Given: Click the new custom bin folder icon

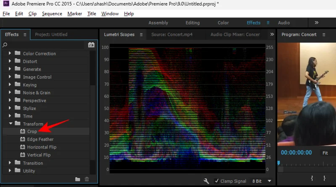Looking at the screenshot, I should [x=78, y=179].
